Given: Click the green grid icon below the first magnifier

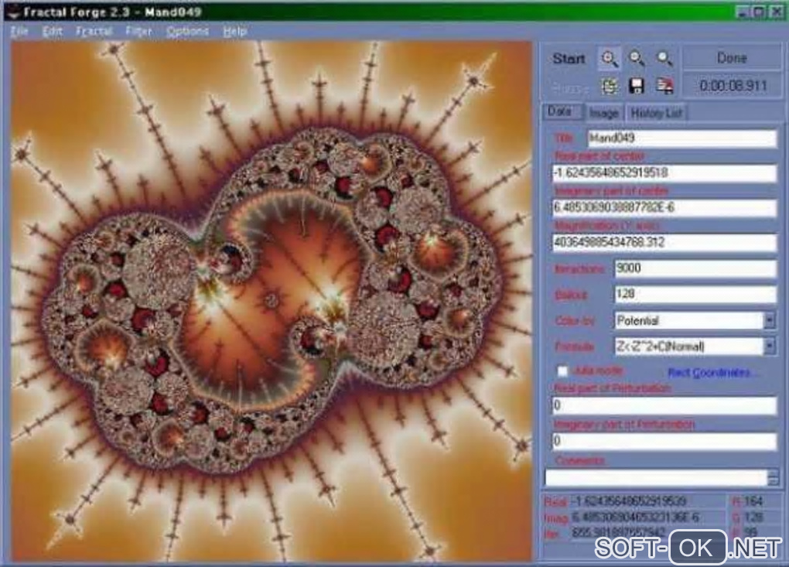Looking at the screenshot, I should [x=610, y=86].
